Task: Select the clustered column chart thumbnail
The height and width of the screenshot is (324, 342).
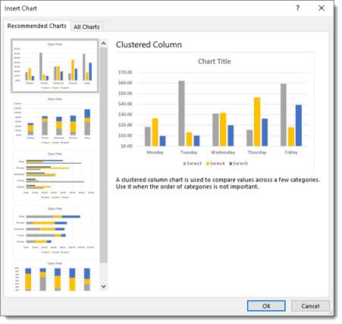Action: (x=55, y=66)
